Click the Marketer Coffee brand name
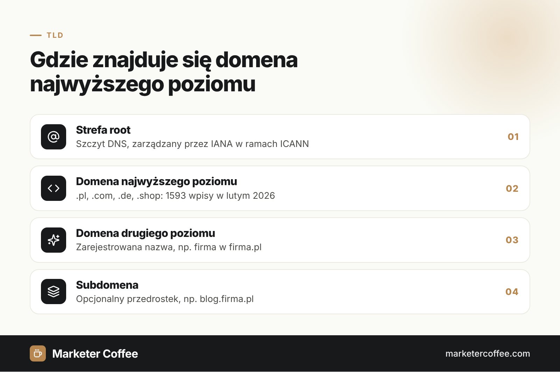The height and width of the screenshot is (372, 560). click(95, 354)
